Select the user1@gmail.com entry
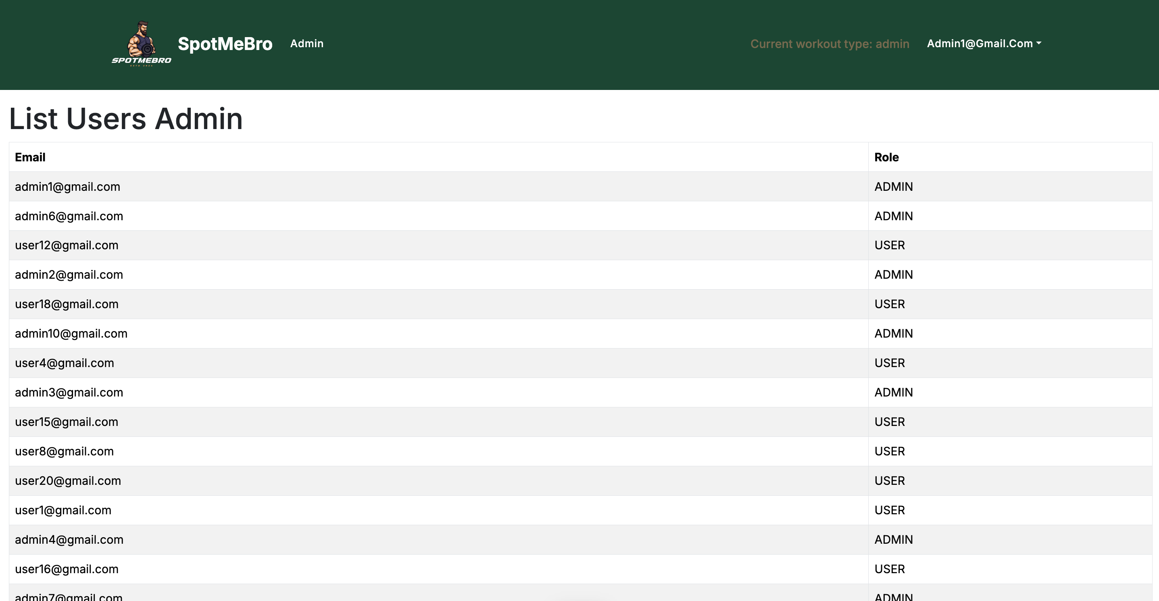 click(x=63, y=511)
